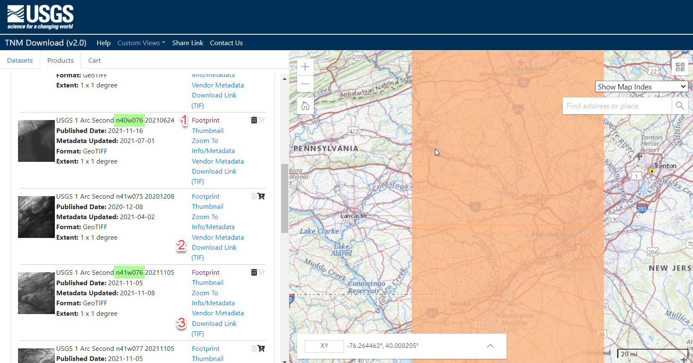Screen dimensions: 693x363
Task: Click the Find address or place field
Action: click(x=616, y=106)
